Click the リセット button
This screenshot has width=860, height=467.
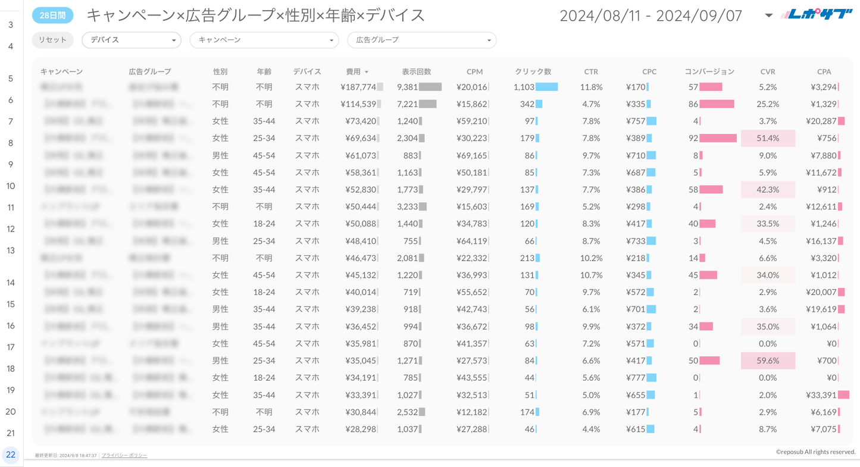click(53, 40)
